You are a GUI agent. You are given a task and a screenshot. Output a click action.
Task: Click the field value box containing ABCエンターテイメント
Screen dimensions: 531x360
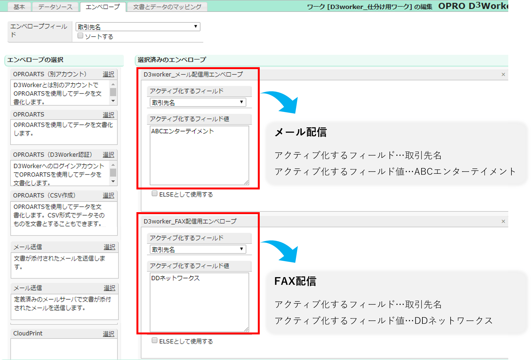coord(199,156)
